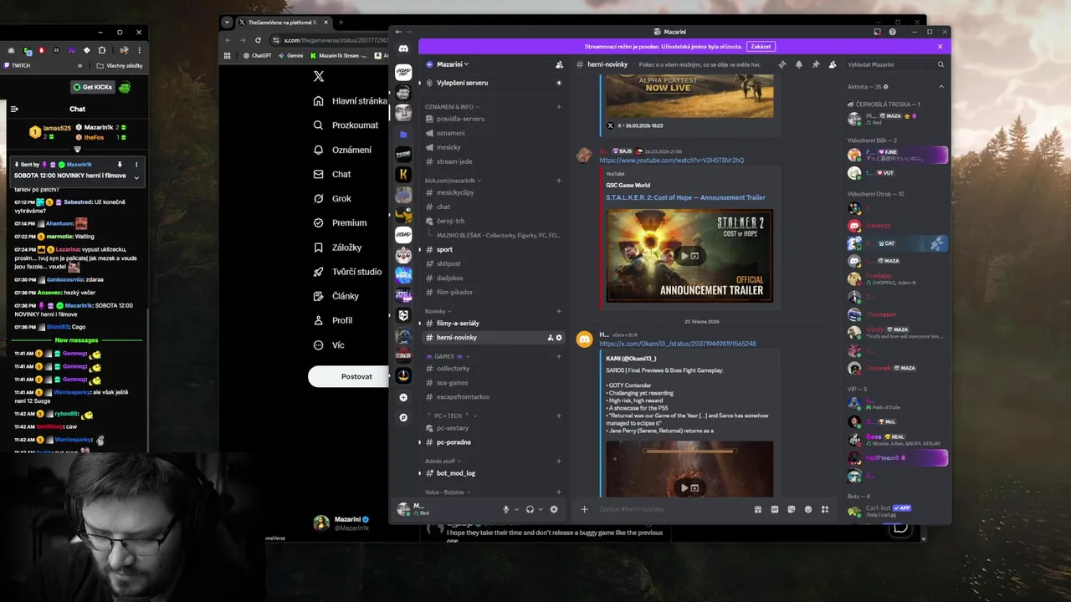Collapse the Aktivita member list section
Screen dimensions: 1071x602
tap(940, 86)
